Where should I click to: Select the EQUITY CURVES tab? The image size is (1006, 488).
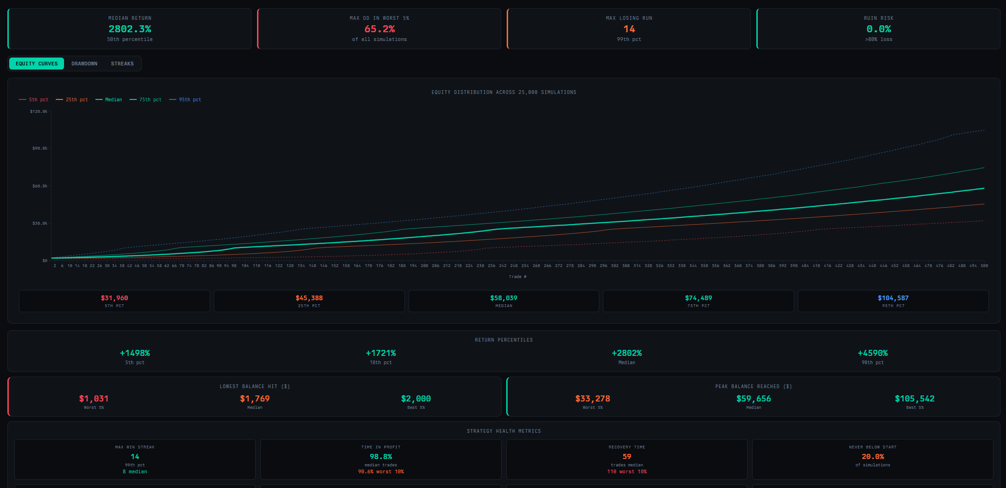click(36, 64)
